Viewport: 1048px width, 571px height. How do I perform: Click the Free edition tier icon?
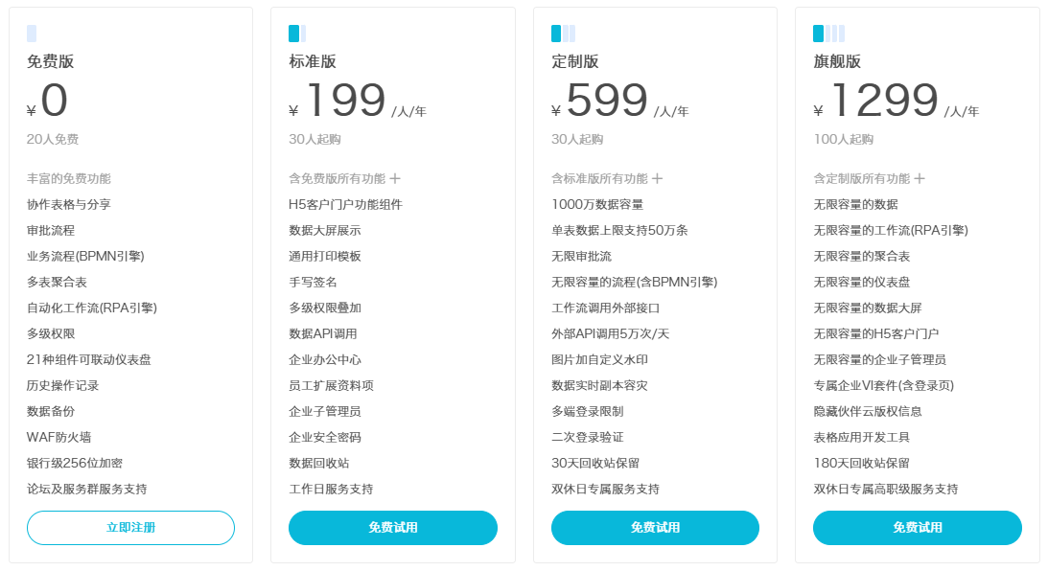[32, 34]
